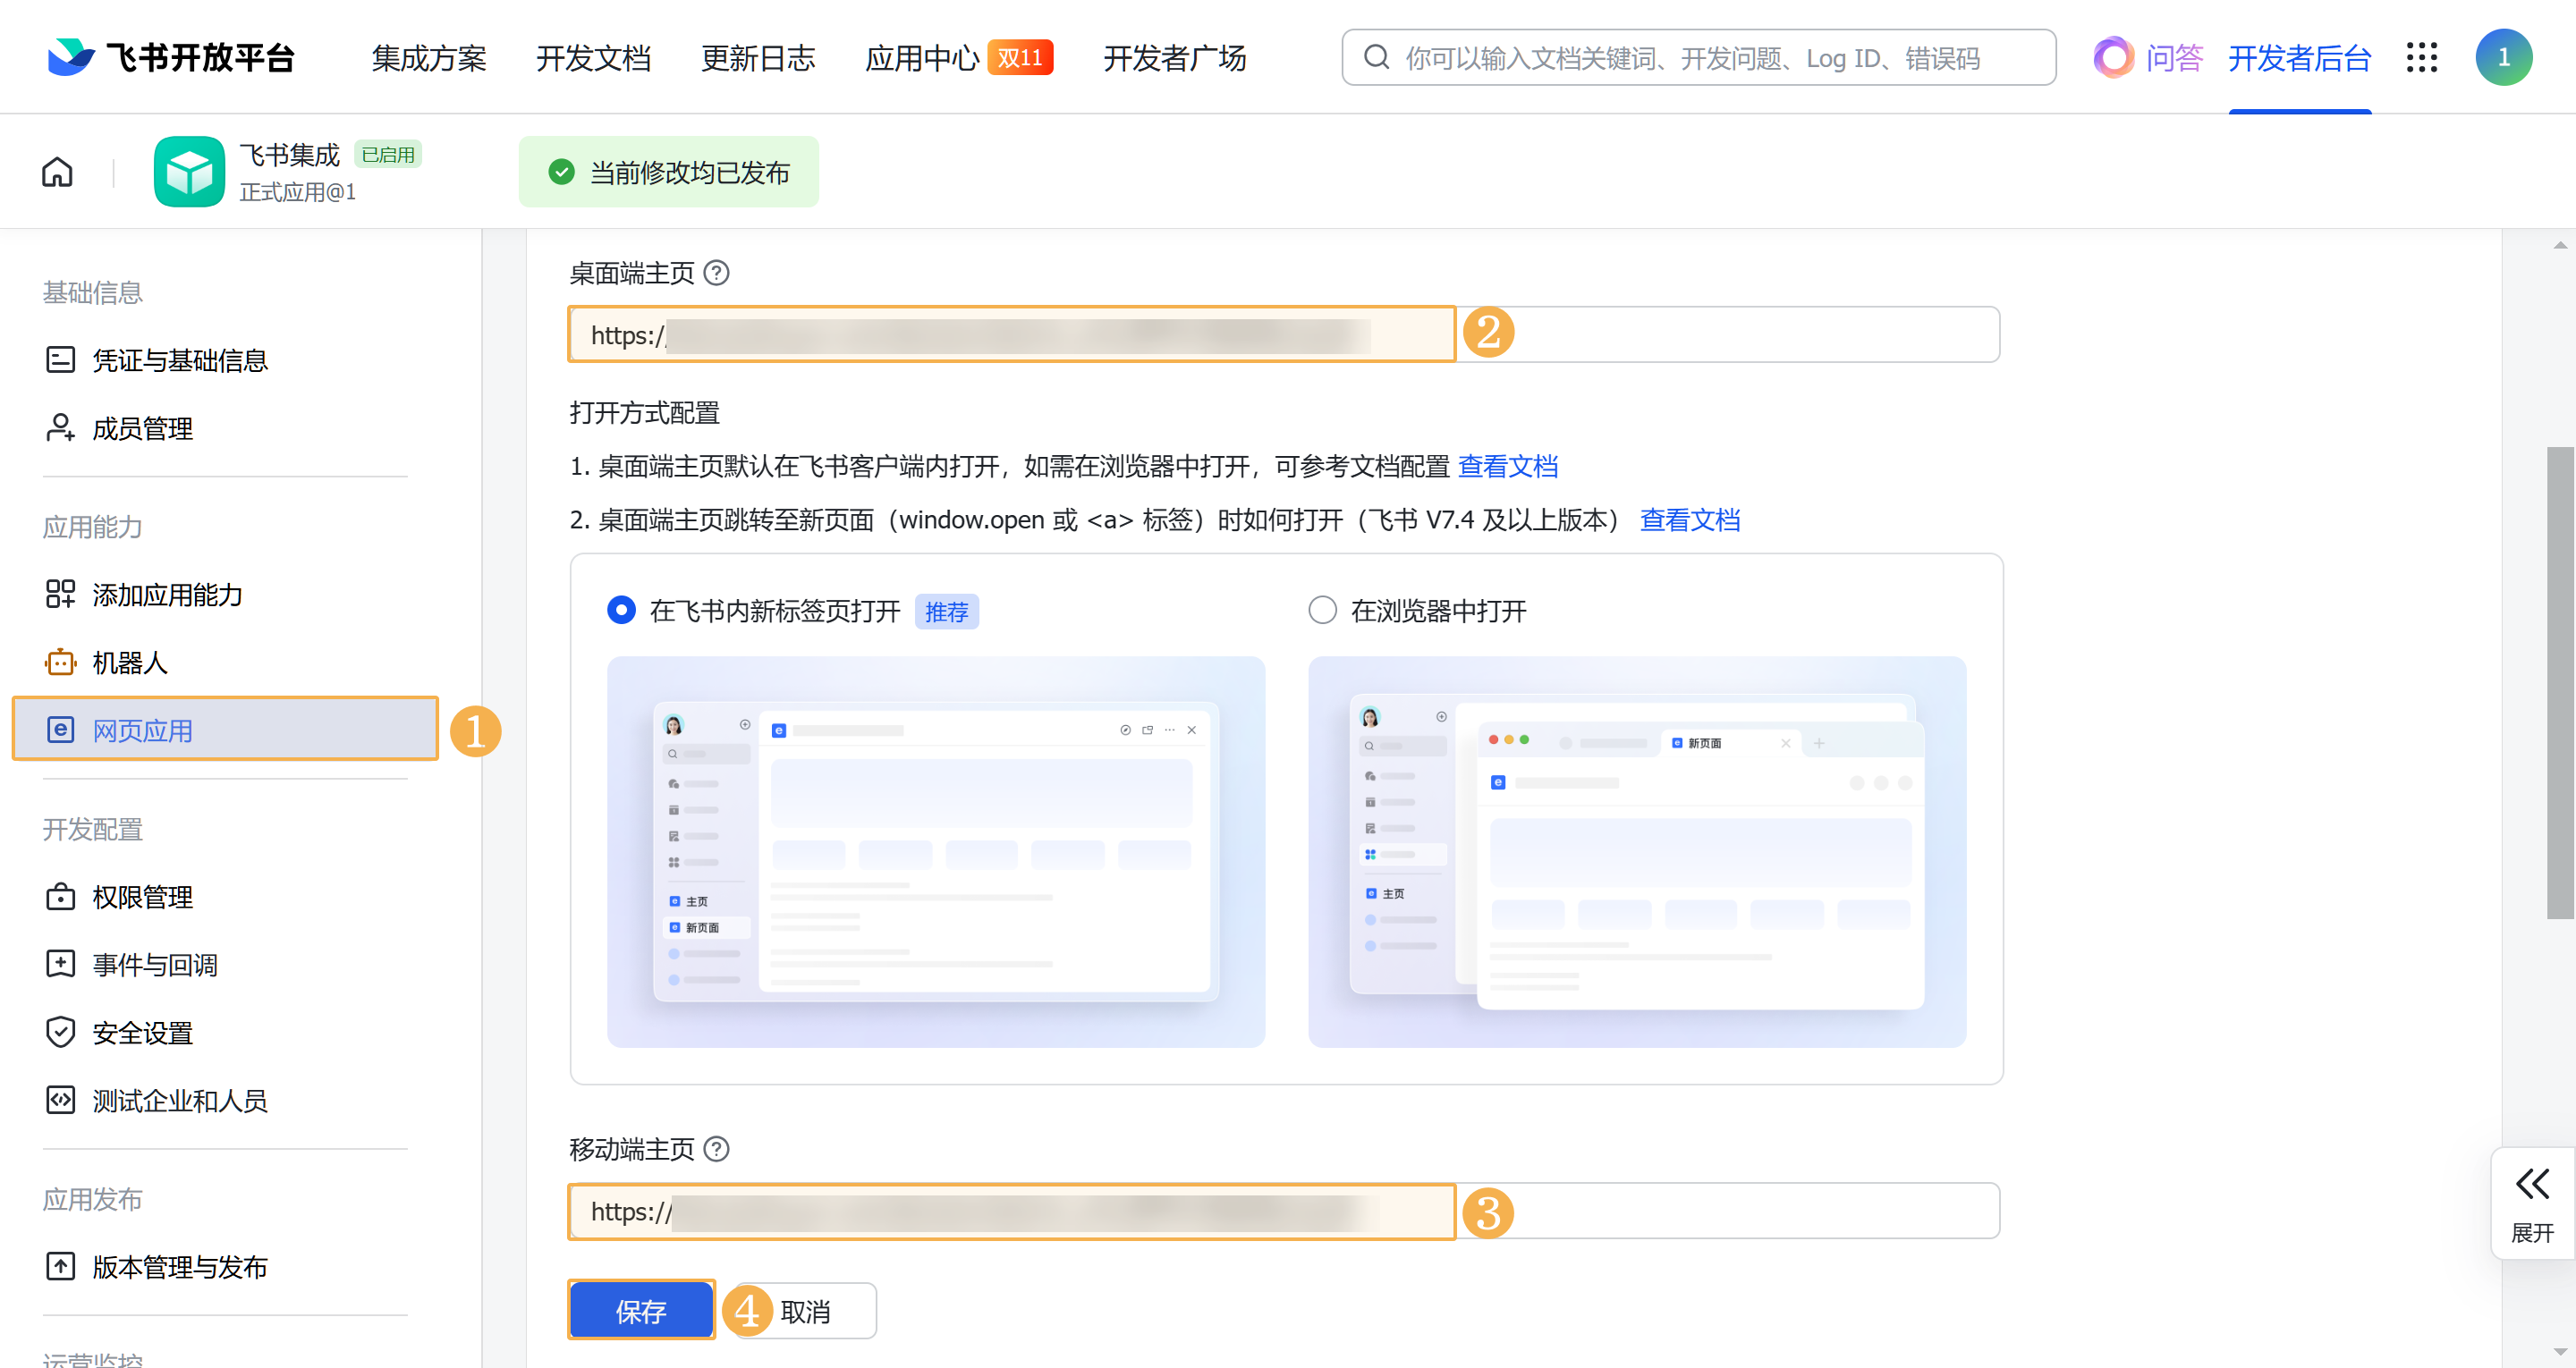Click the 飞书集成 app cube icon
The height and width of the screenshot is (1368, 2576).
[x=189, y=172]
